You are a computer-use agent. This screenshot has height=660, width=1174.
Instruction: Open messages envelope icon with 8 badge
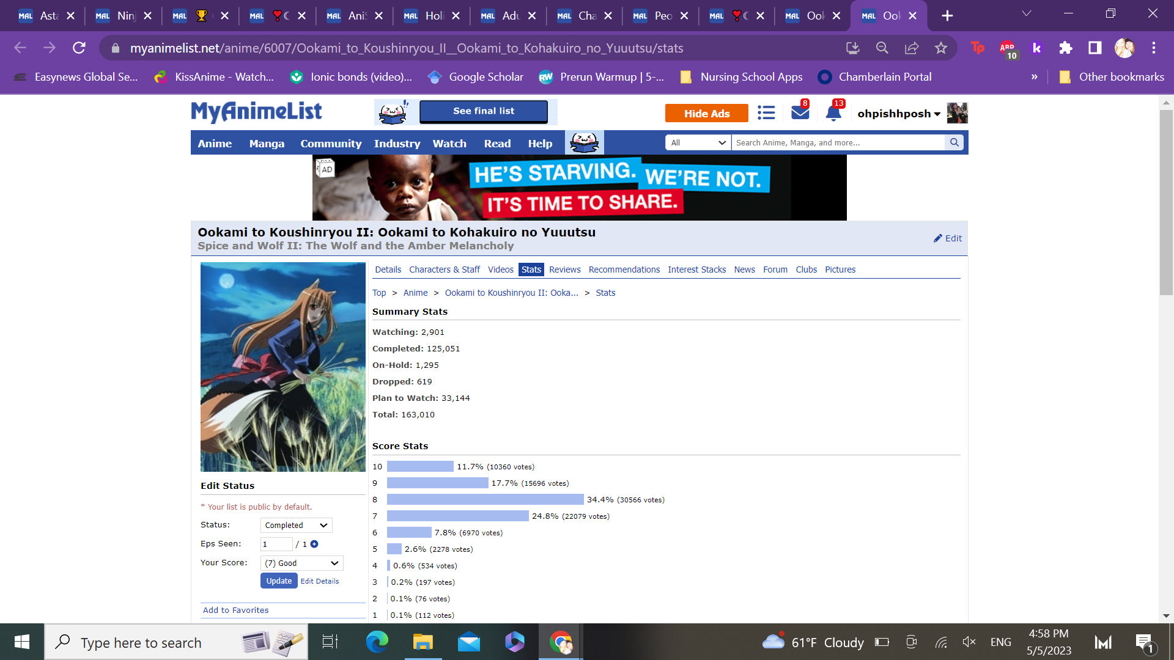[x=799, y=112]
